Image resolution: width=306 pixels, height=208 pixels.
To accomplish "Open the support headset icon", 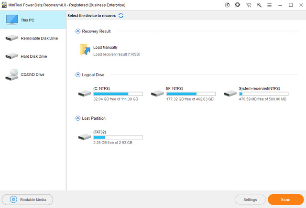I will (x=238, y=5).
